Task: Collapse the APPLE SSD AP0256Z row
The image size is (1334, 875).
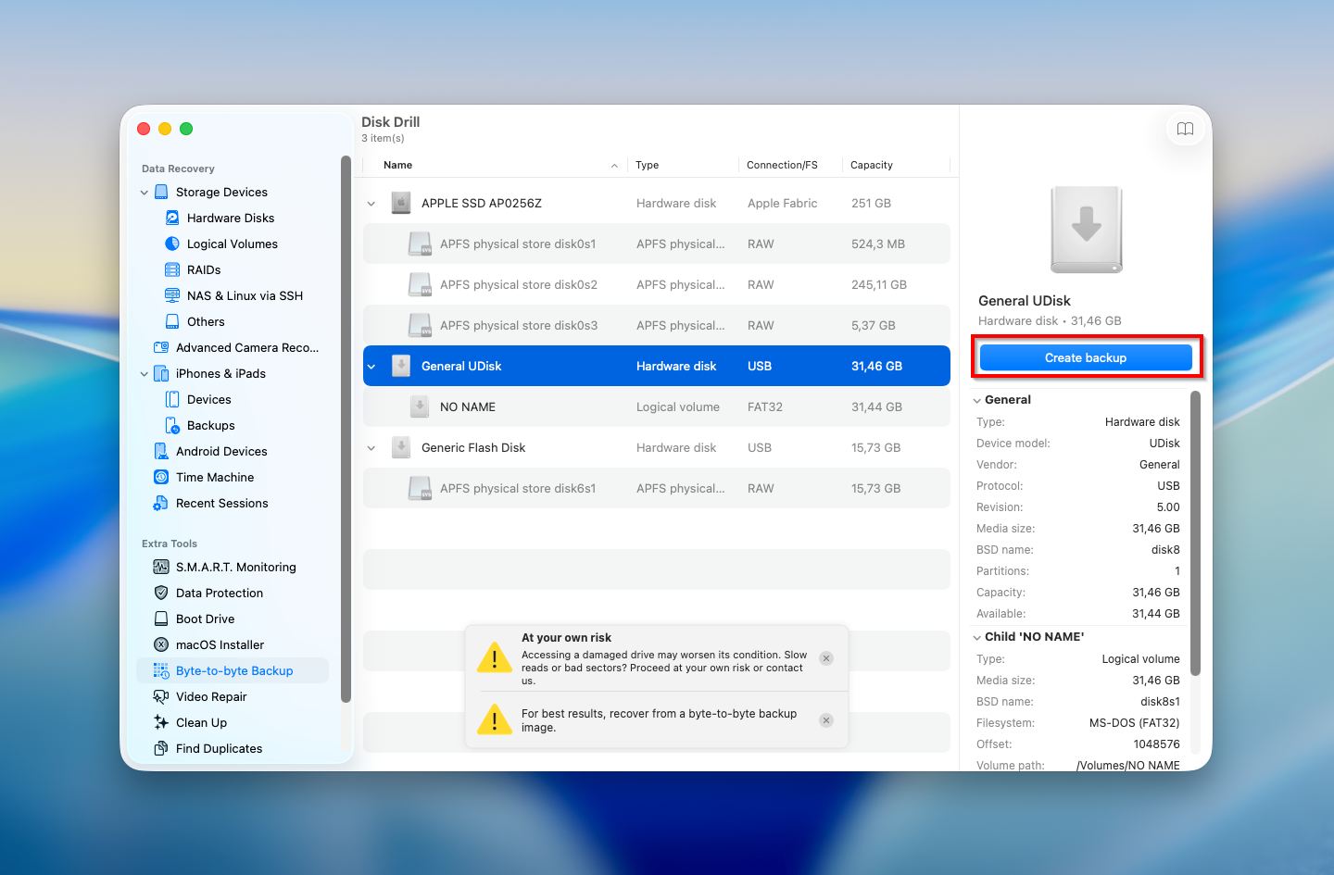Action: (x=371, y=204)
